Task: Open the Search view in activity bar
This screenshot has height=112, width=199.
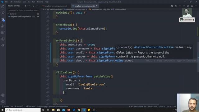Action: pyautogui.click(x=3, y=13)
